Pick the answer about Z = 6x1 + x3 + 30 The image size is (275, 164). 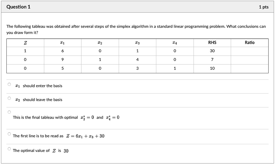tap(9, 133)
